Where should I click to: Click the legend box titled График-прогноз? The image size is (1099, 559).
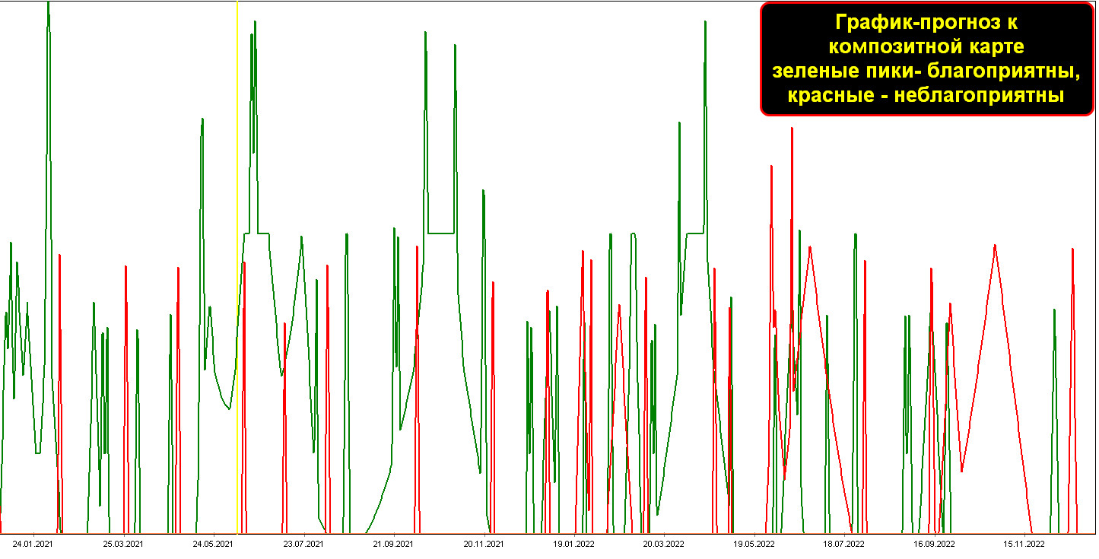click(926, 59)
